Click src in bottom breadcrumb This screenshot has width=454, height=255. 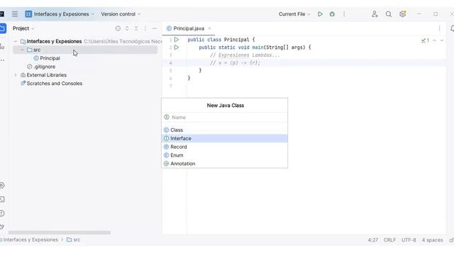[74, 239]
